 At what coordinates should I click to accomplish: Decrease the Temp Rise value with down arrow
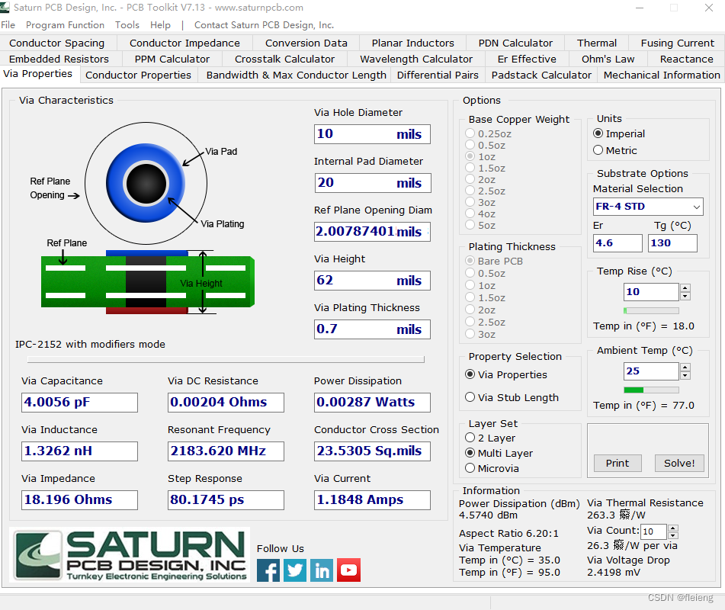685,296
